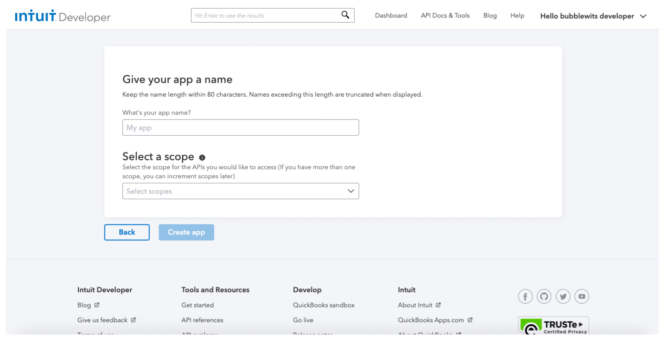Click the Back button

[127, 232]
